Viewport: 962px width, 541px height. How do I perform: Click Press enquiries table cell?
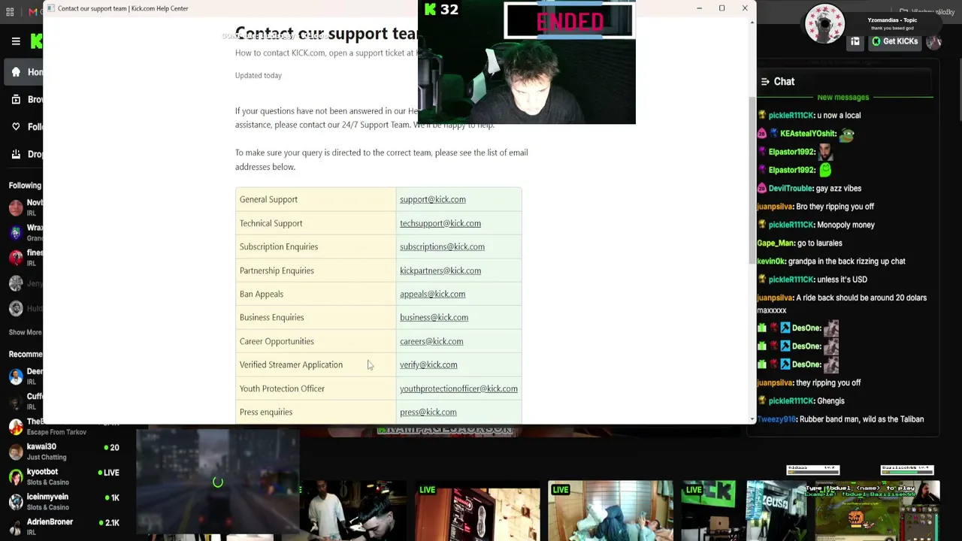click(x=316, y=412)
